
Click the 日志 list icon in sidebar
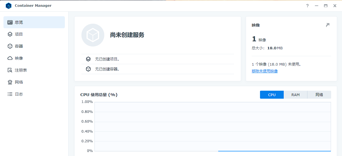(10, 94)
